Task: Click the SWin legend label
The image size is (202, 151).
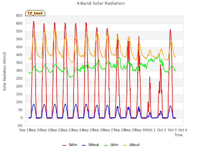Action: (x=73, y=145)
